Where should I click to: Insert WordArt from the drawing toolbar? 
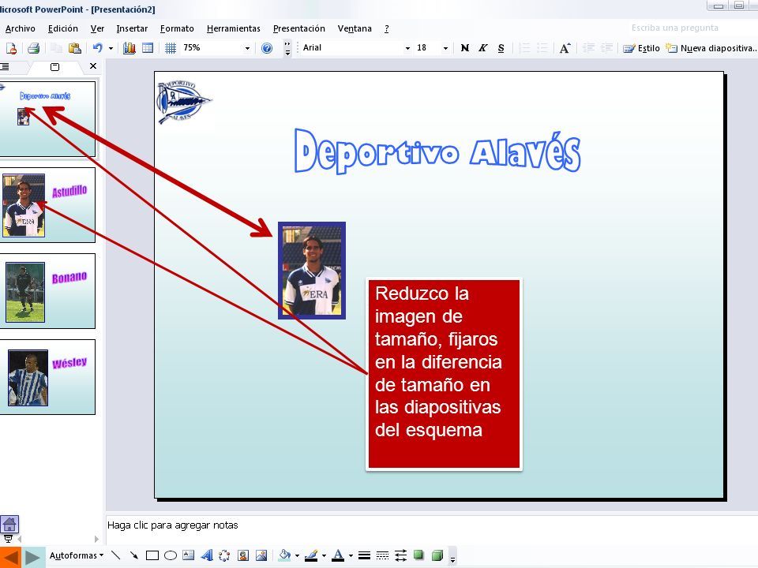pyautogui.click(x=206, y=555)
